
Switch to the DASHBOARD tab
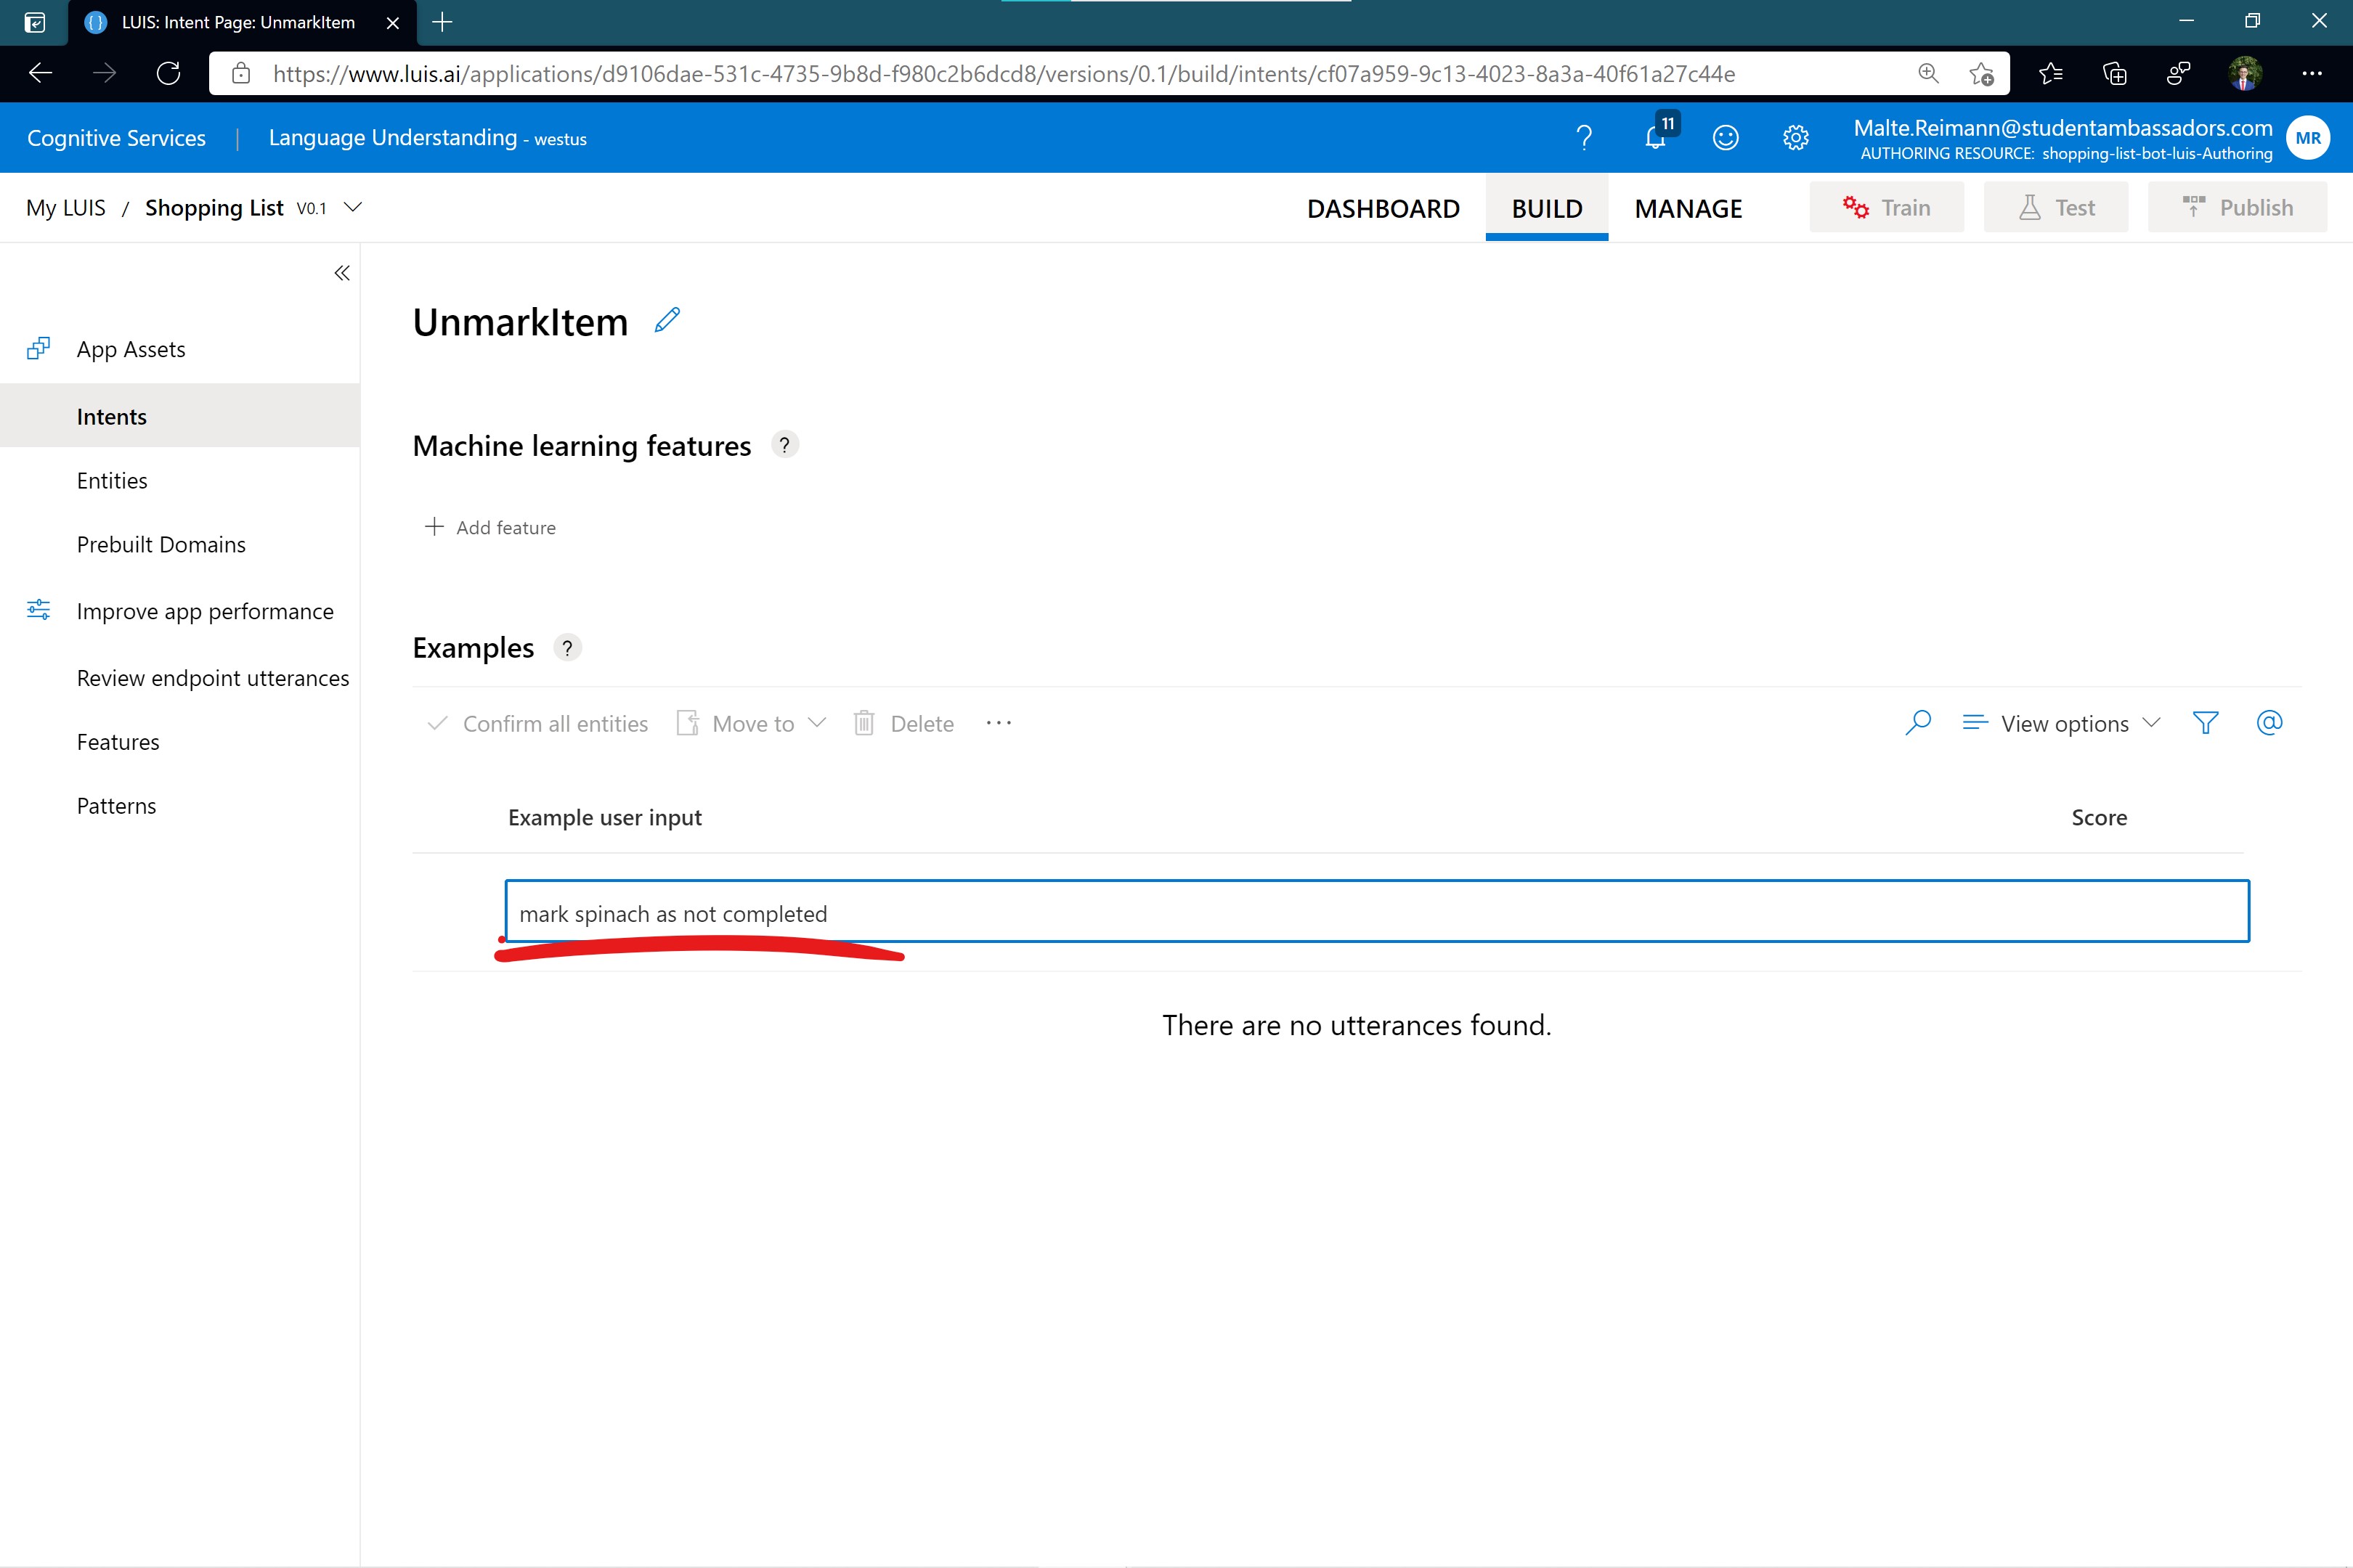[x=1383, y=208]
